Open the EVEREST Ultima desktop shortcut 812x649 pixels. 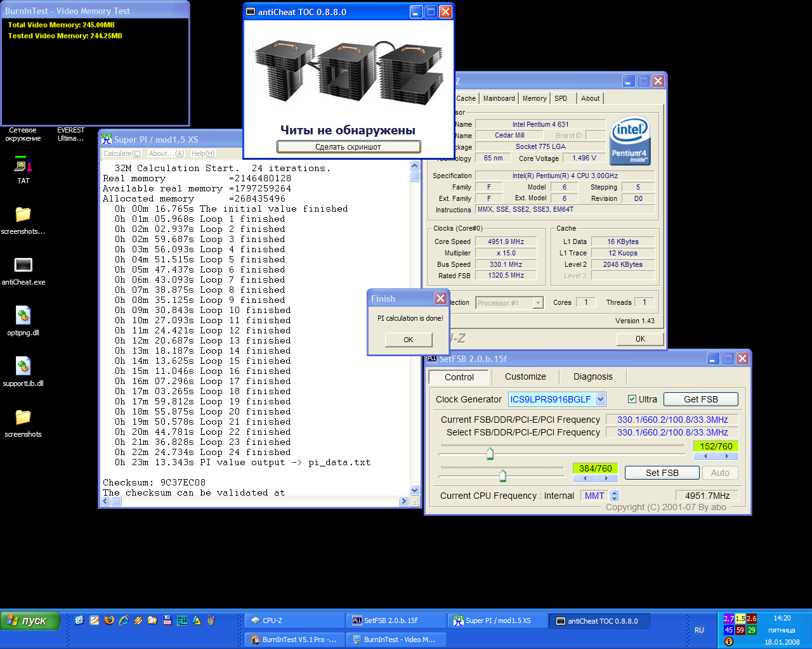pyautogui.click(x=70, y=134)
